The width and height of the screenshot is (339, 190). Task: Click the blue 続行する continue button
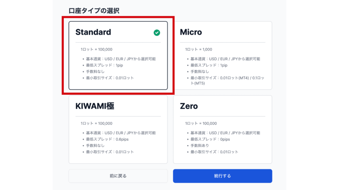222,176
